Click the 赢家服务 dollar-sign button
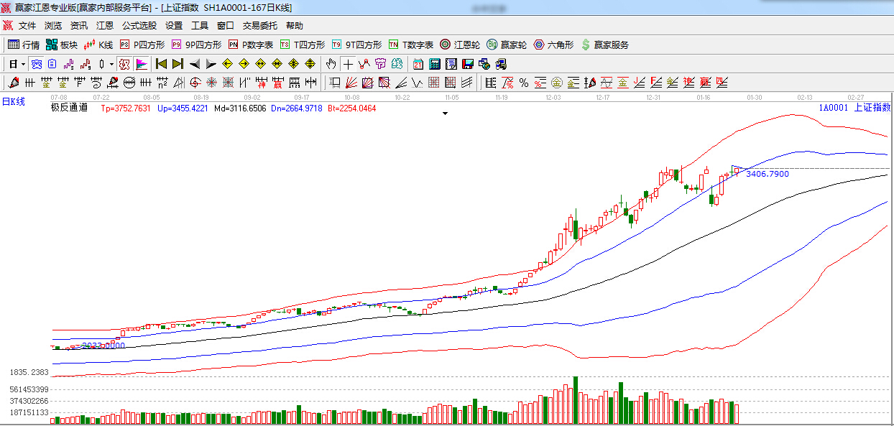The height and width of the screenshot is (426, 894). coord(605,45)
